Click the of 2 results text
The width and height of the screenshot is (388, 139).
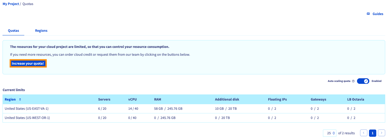[x=346, y=133]
